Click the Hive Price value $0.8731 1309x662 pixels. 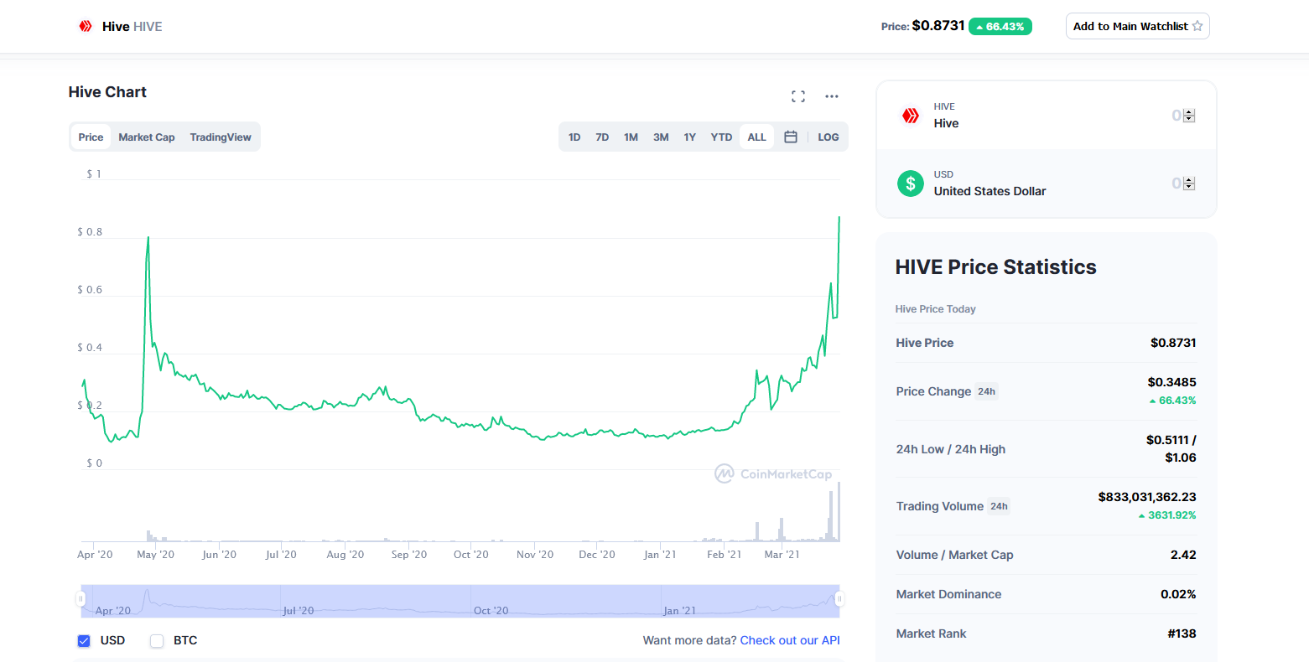click(1173, 343)
